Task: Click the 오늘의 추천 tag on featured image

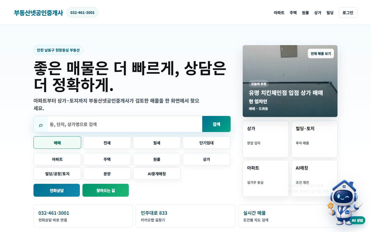Action: 259,84
